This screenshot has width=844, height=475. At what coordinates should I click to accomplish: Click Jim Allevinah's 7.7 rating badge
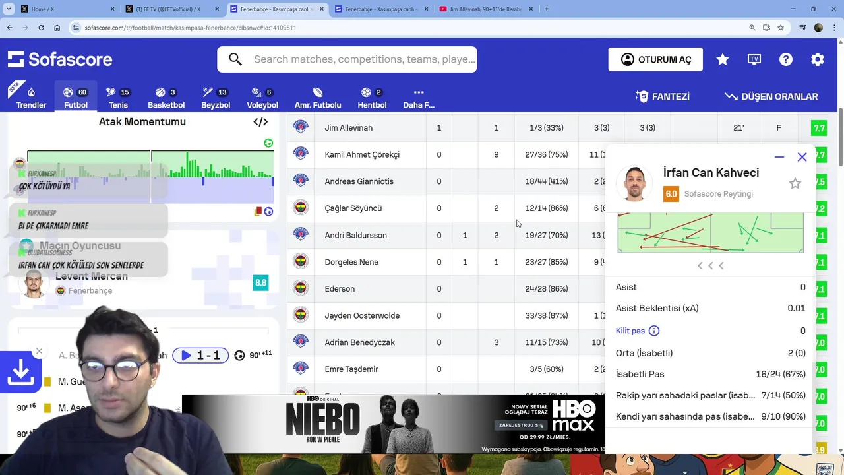click(x=819, y=128)
